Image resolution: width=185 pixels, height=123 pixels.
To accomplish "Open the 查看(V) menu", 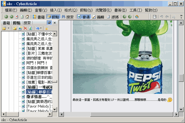I will [41, 10].
